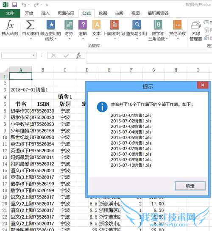Switch to the Review (审阅) tab
This screenshot has width=212, height=231.
[x=119, y=13]
